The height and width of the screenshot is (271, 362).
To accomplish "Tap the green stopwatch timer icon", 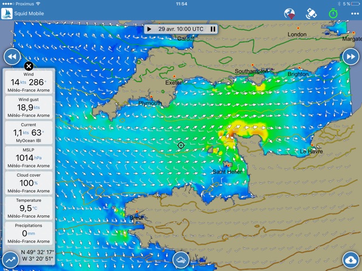I will pos(333,13).
